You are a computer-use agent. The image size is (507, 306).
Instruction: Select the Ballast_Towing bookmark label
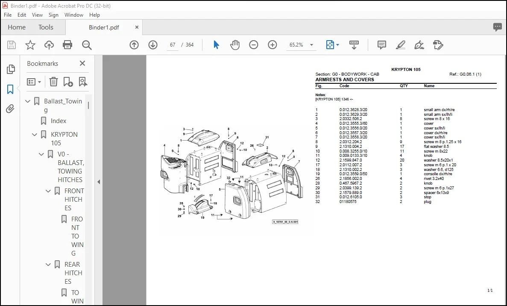point(63,106)
